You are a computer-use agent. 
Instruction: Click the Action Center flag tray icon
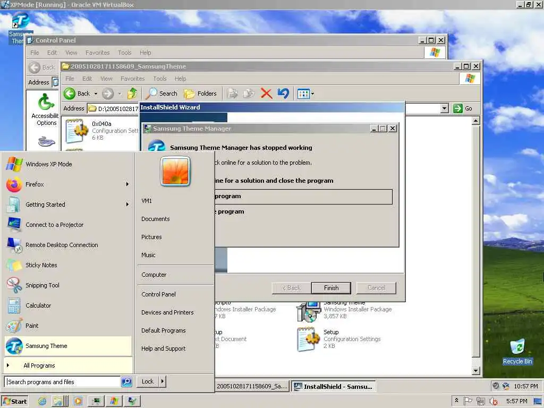(467, 401)
